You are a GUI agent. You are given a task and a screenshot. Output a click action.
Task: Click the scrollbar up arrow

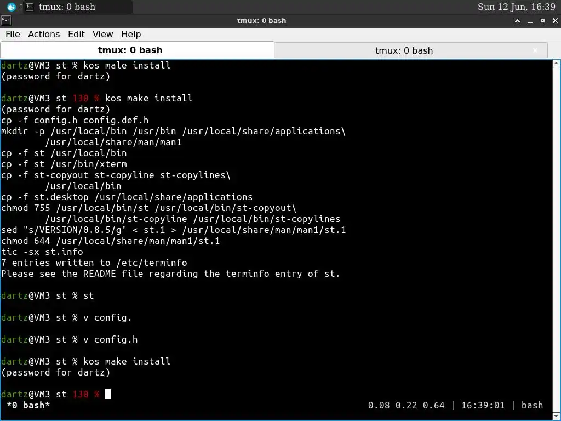point(556,64)
